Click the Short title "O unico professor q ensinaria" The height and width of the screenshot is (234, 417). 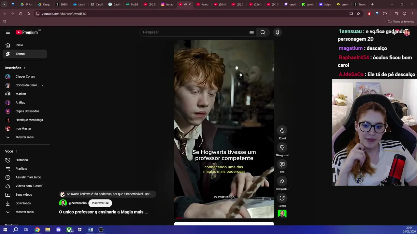click(x=103, y=212)
